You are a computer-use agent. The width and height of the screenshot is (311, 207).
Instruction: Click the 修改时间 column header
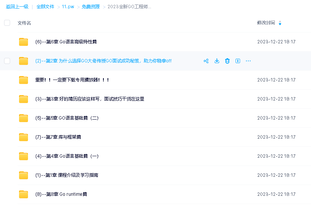click(x=266, y=23)
